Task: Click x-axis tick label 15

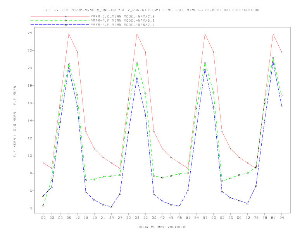Action: [x=86, y=218]
